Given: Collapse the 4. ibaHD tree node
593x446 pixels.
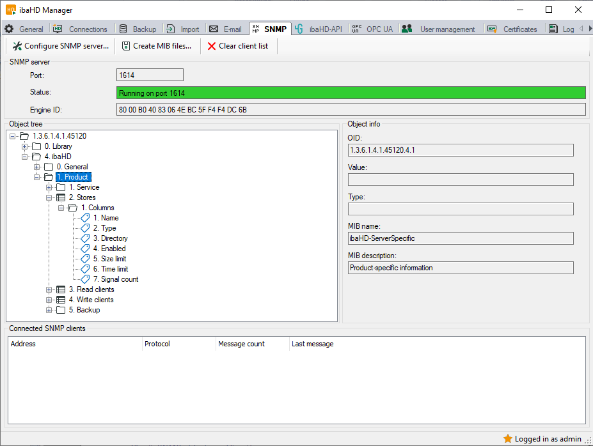Looking at the screenshot, I should pyautogui.click(x=25, y=157).
